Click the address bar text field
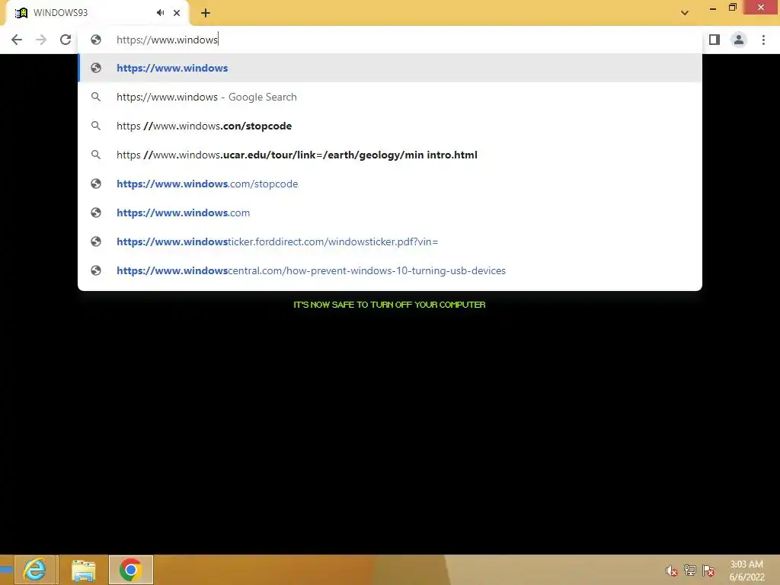 [x=390, y=40]
